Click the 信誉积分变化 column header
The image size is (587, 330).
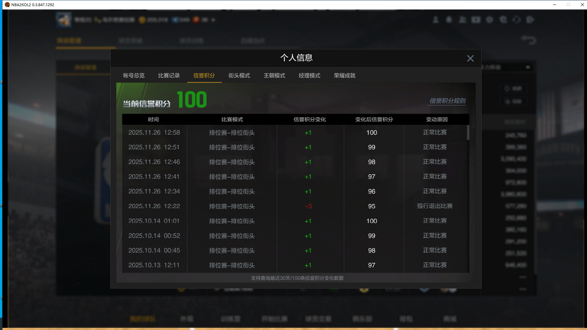click(310, 119)
